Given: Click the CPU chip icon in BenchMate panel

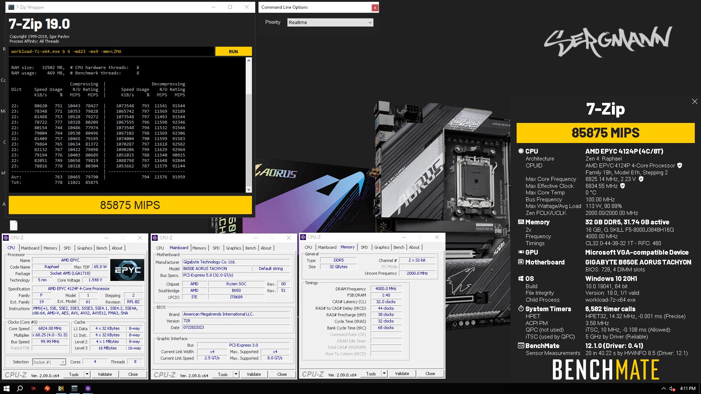Looking at the screenshot, I should point(521,151).
